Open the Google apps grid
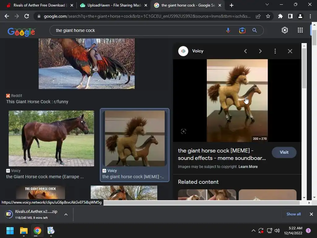Screen dimensions: 317x238 click(x=300, y=30)
